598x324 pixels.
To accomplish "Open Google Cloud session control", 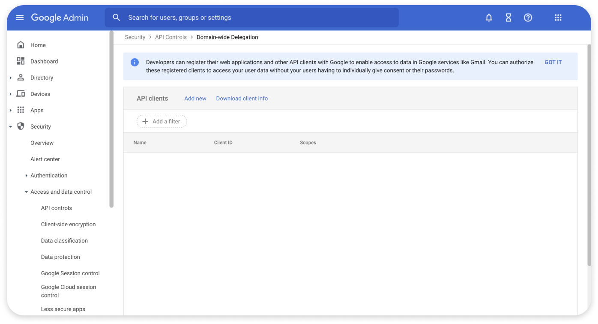I will [x=69, y=291].
